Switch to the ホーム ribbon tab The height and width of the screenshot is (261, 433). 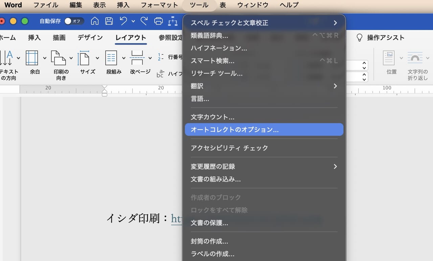coord(8,38)
